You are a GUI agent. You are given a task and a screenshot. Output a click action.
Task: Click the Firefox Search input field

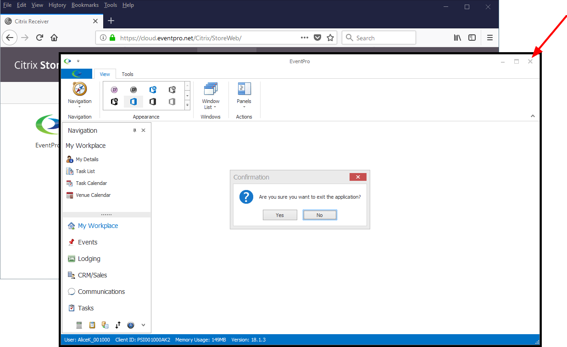coord(379,38)
